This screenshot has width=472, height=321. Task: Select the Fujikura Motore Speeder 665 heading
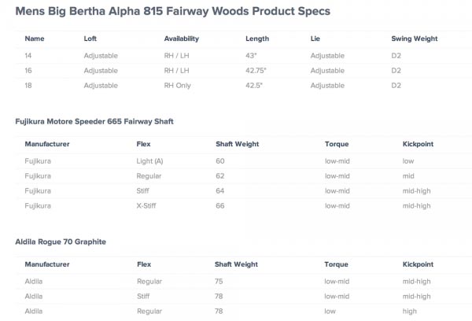(94, 121)
